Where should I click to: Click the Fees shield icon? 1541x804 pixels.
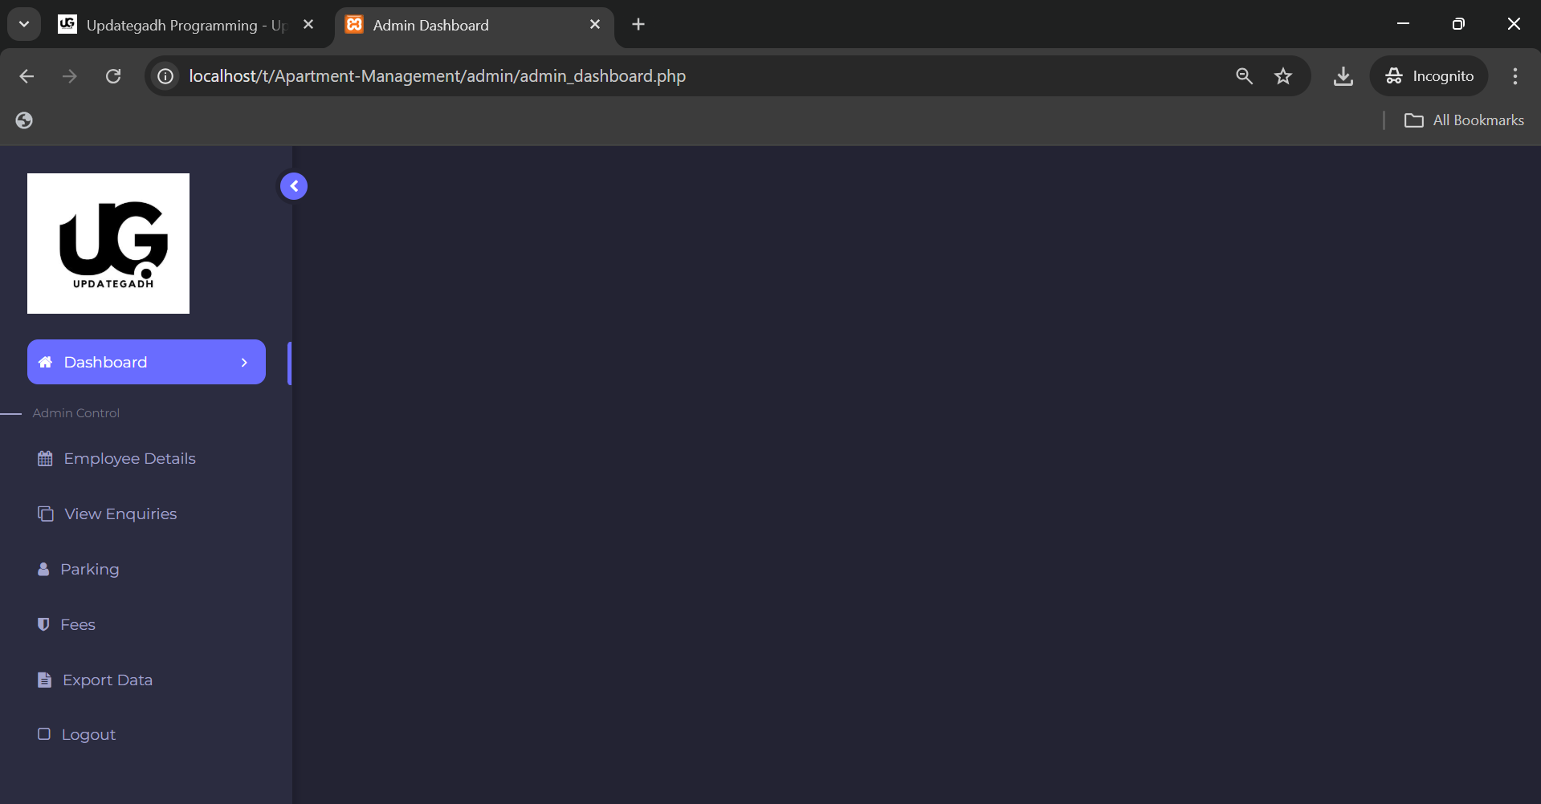tap(43, 624)
